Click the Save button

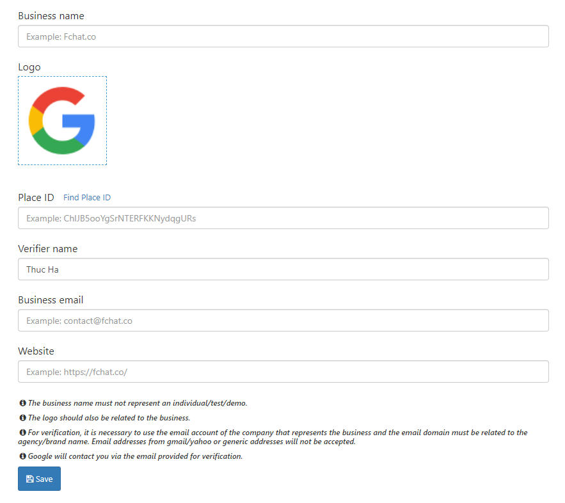39,479
